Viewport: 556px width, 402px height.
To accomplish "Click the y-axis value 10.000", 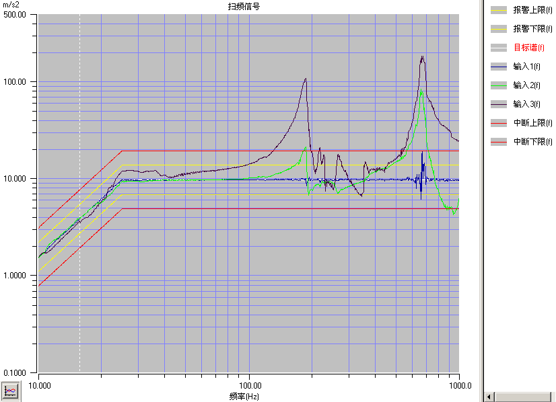I will coord(15,179).
